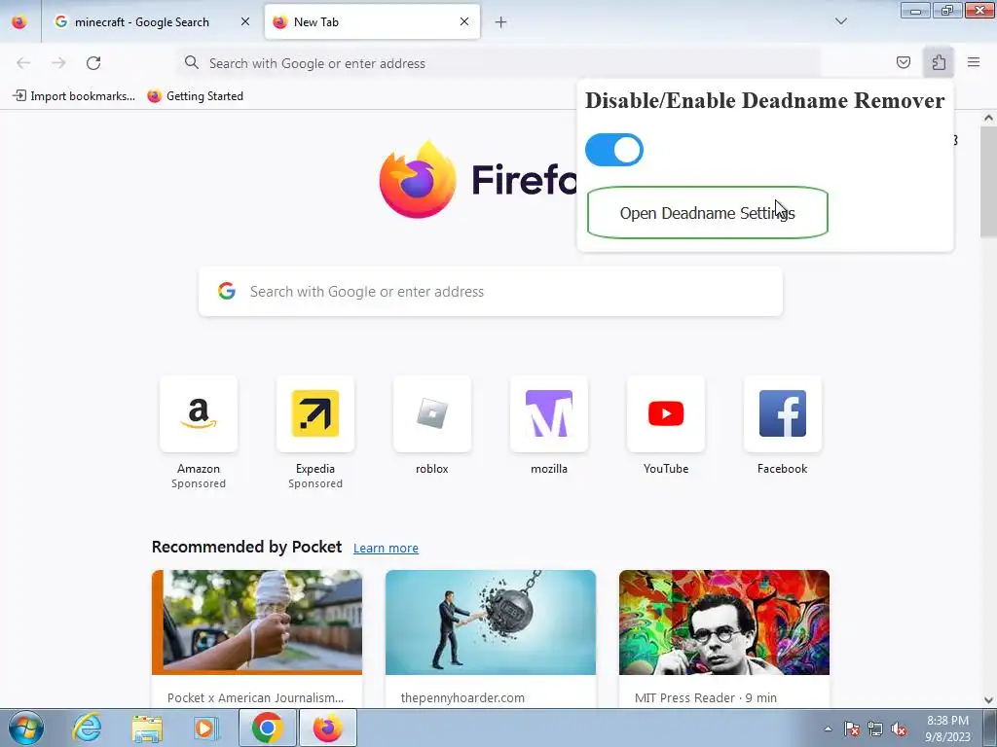The height and width of the screenshot is (747, 997).
Task: Expand the list all tabs chevron
Action: [840, 21]
